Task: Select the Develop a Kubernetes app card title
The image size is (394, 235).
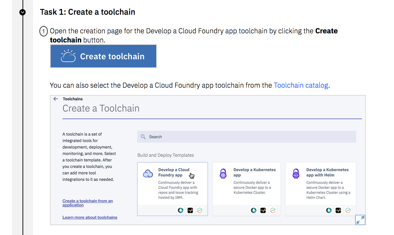Action: tap(255, 172)
